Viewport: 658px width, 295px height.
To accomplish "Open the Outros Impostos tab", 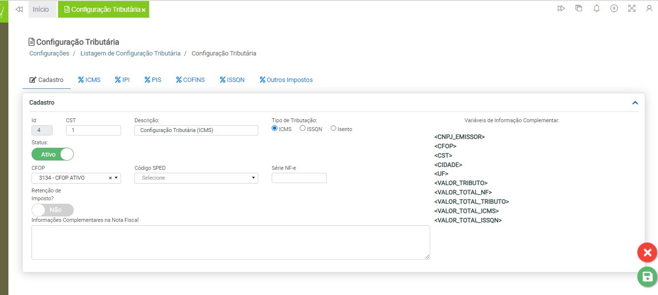I will tap(286, 80).
